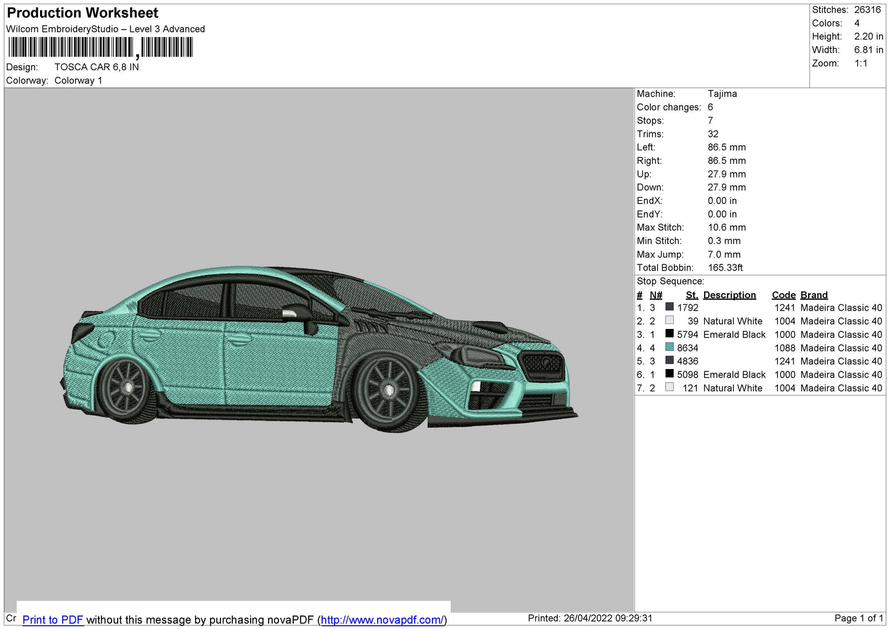890x629 pixels.
Task: Select the Stitches value 26316
Action: tap(867, 10)
